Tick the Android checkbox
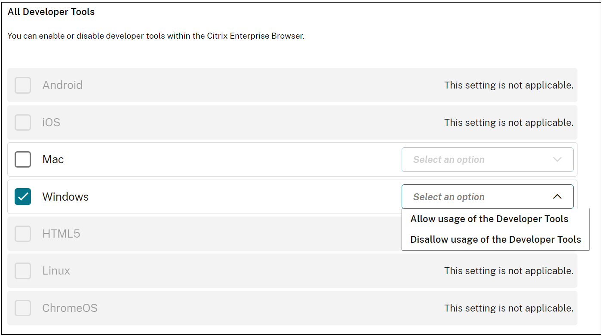This screenshot has width=602, height=336. pyautogui.click(x=23, y=85)
